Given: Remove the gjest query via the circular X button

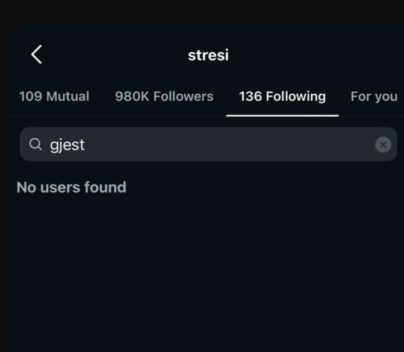Looking at the screenshot, I should [x=383, y=145].
